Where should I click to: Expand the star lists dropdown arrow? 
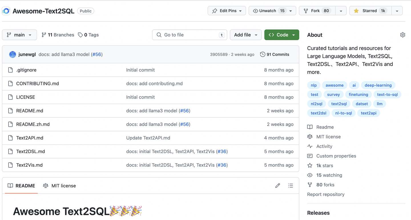[397, 11]
